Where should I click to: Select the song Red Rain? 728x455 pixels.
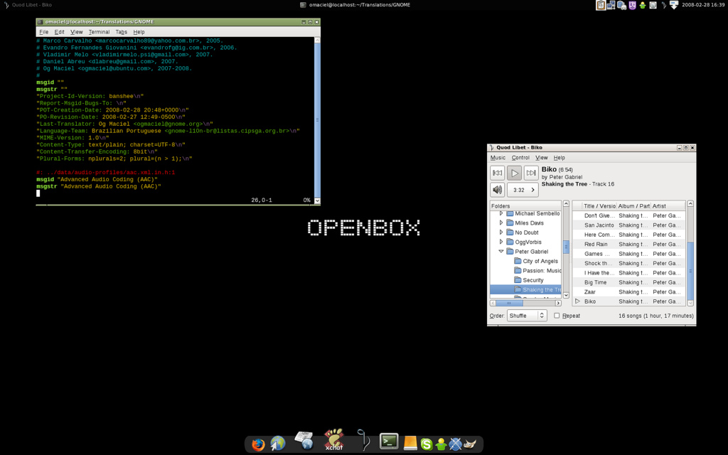coord(596,244)
